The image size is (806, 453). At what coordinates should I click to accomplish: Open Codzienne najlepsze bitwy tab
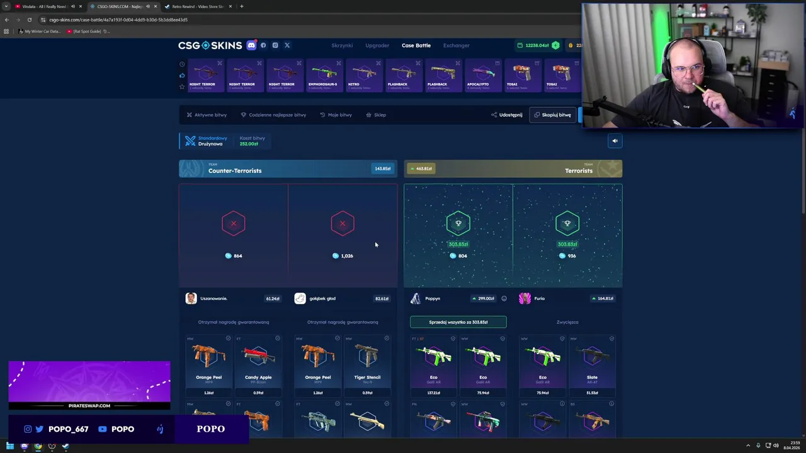pyautogui.click(x=273, y=115)
